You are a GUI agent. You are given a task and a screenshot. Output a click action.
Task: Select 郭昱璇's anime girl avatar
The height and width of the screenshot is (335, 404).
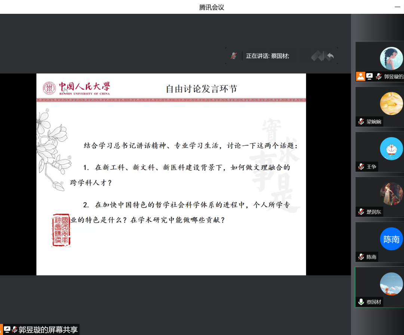(x=391, y=58)
